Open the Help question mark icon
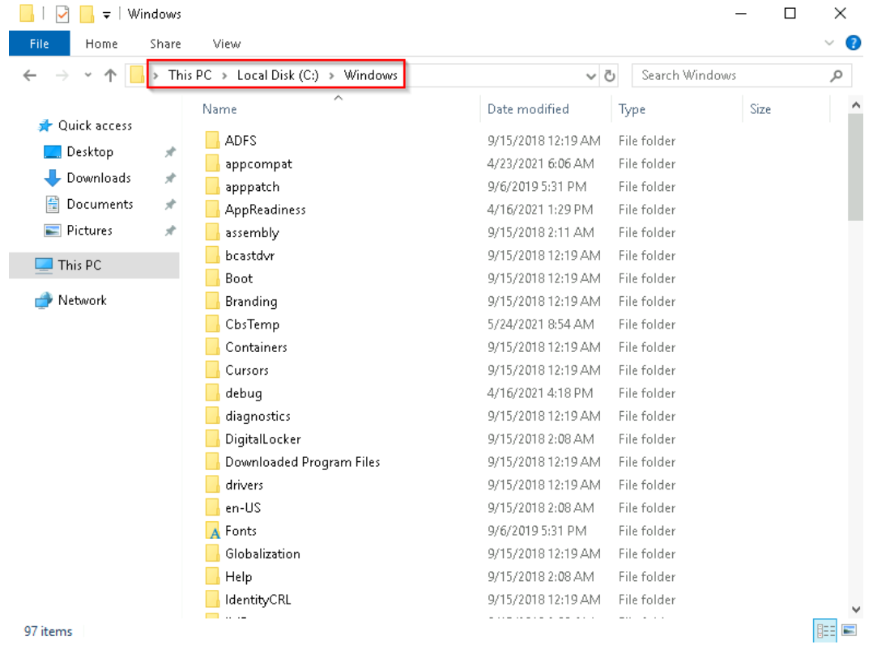The image size is (873, 653). [x=853, y=44]
